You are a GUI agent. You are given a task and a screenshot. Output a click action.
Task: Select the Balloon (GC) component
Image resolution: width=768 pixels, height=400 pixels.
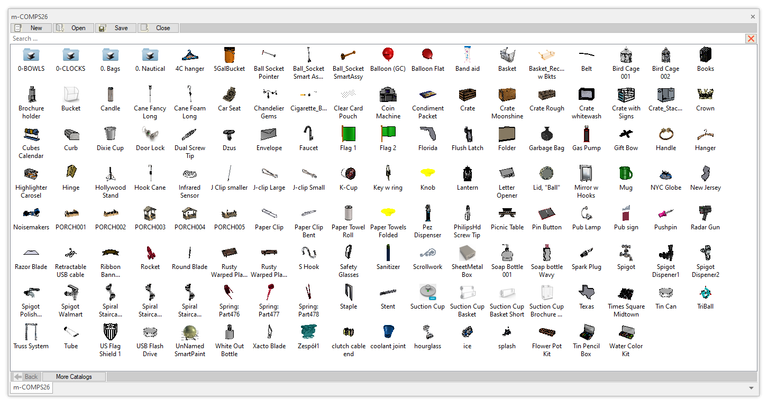pos(388,55)
